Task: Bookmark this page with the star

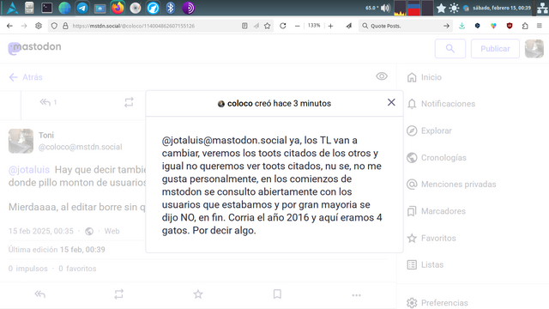Action: tap(267, 26)
